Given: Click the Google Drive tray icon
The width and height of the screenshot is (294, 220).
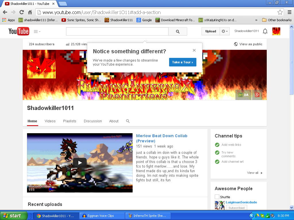Looking at the screenshot, I should coord(257,216).
